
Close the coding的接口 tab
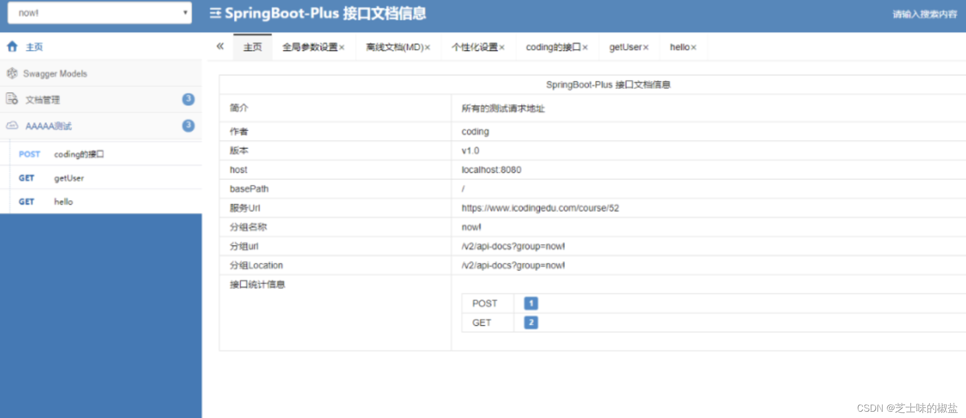click(x=585, y=47)
